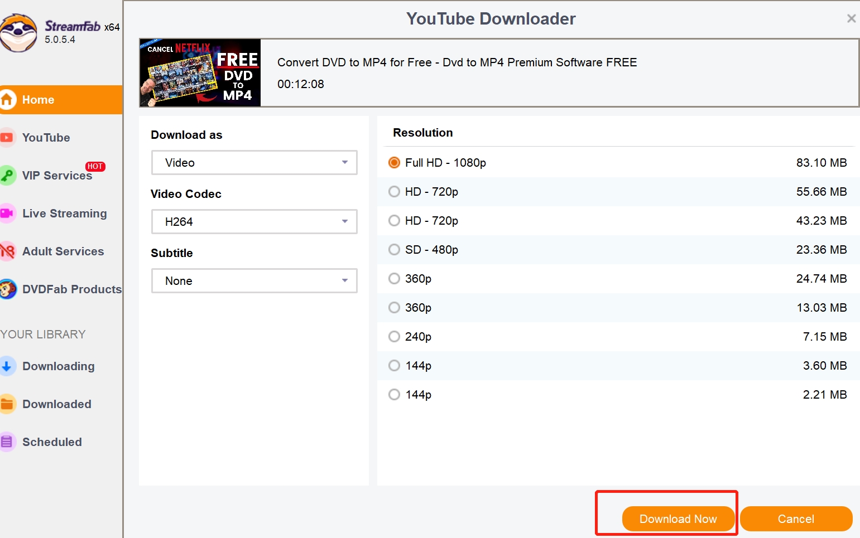Open the Home section
The image size is (860, 538).
pos(61,100)
